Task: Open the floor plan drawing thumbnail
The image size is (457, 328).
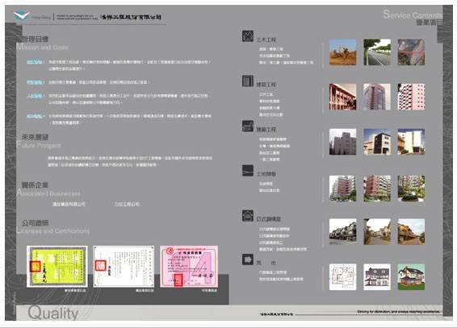Action: (342, 277)
